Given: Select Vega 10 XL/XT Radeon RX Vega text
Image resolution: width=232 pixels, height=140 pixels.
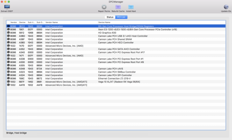Looking at the screenshot, I should pyautogui.click(x=119, y=82).
